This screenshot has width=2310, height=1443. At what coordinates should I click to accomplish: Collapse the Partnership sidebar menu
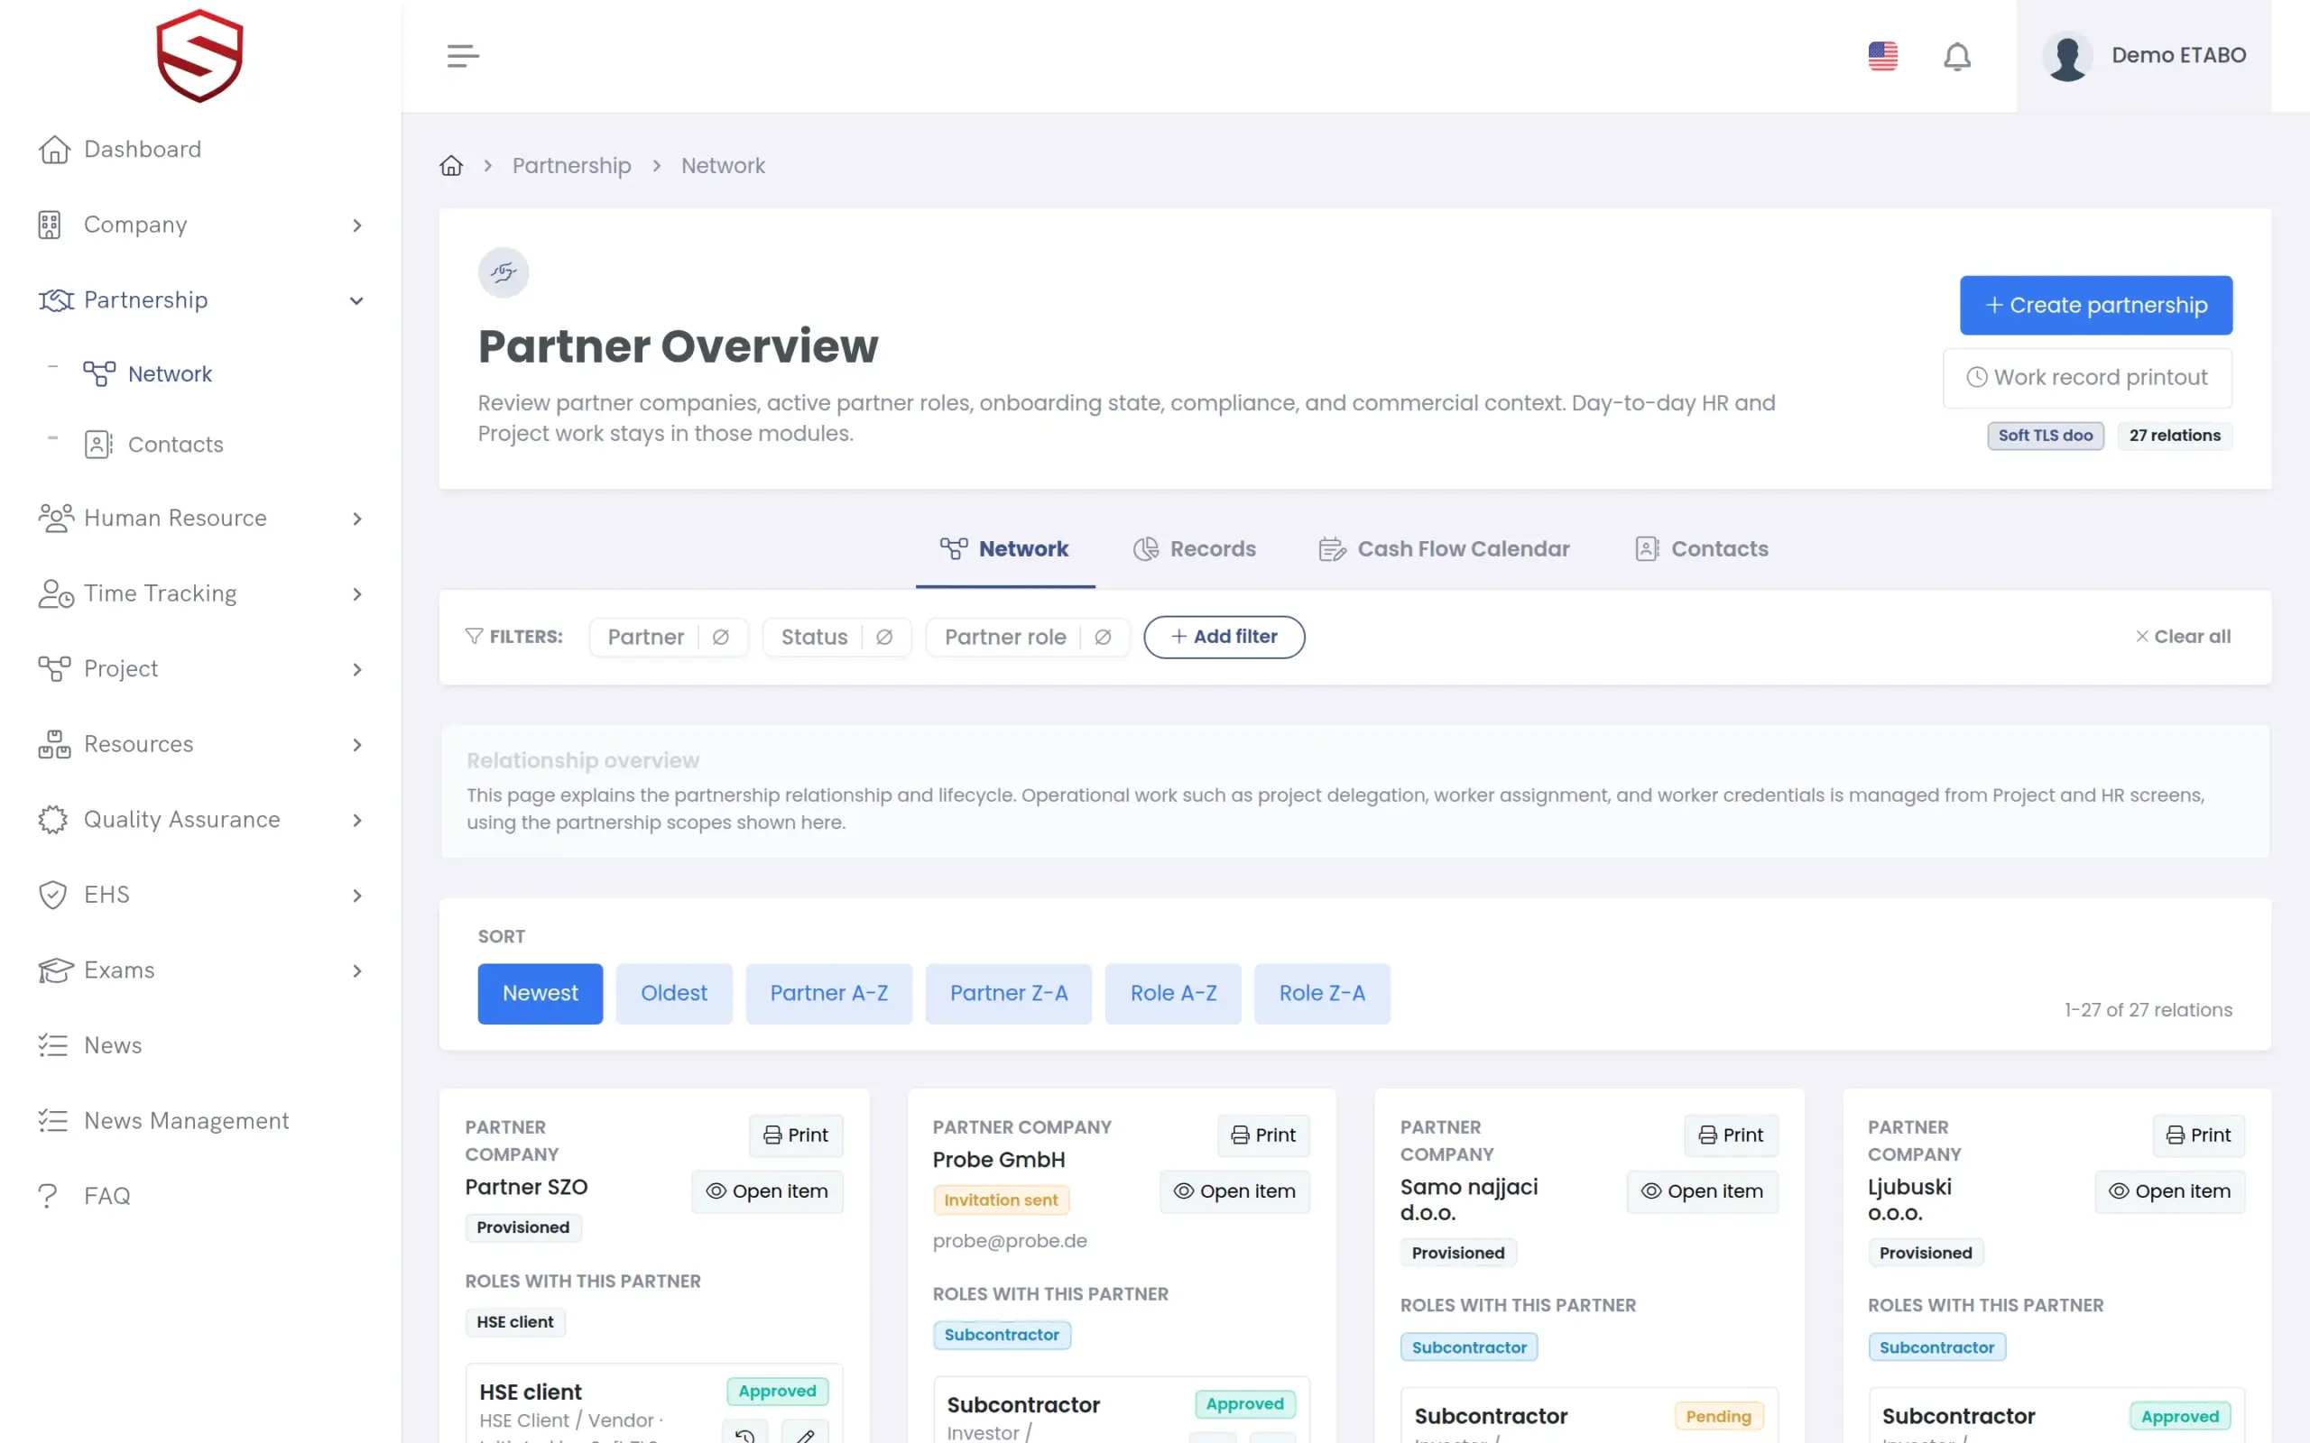200,299
